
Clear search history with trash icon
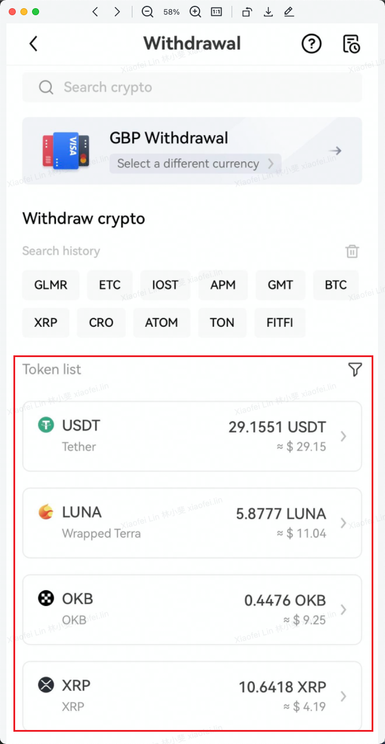352,252
